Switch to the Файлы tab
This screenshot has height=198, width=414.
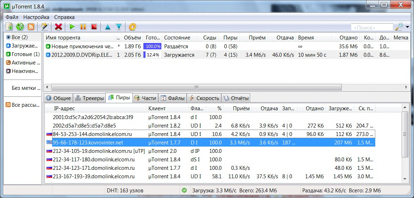point(173,99)
